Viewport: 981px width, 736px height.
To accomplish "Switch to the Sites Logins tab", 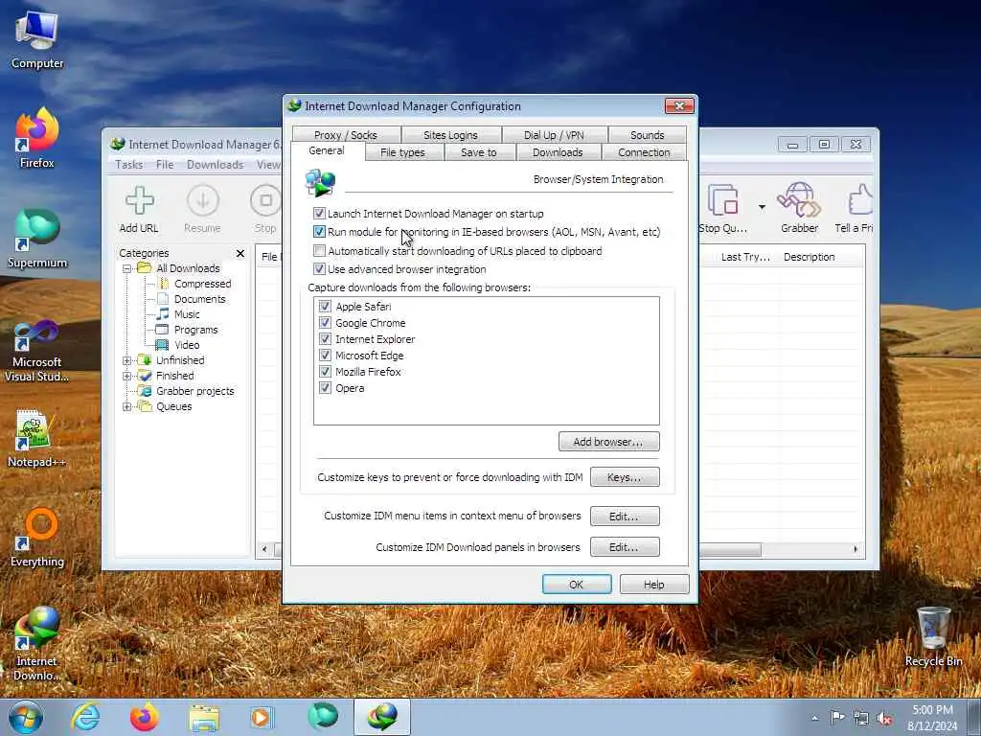I will coord(450,134).
